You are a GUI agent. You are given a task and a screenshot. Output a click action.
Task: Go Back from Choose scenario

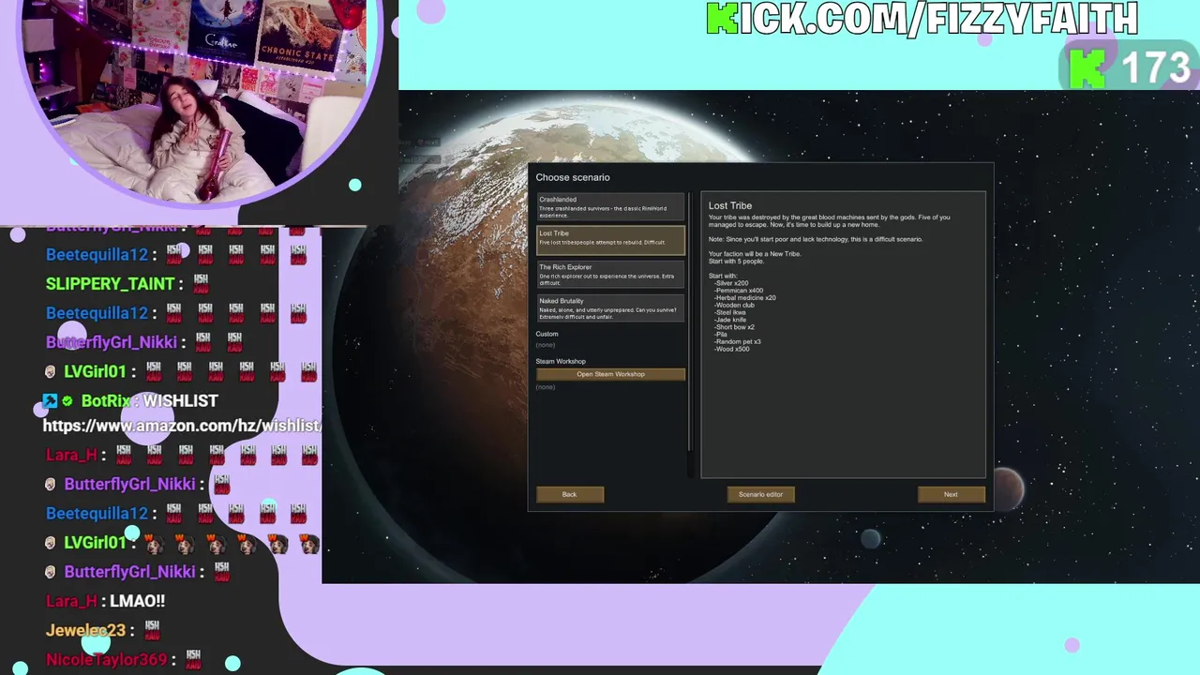[570, 494]
